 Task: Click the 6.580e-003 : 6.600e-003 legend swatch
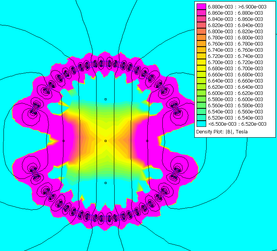coord(201,99)
